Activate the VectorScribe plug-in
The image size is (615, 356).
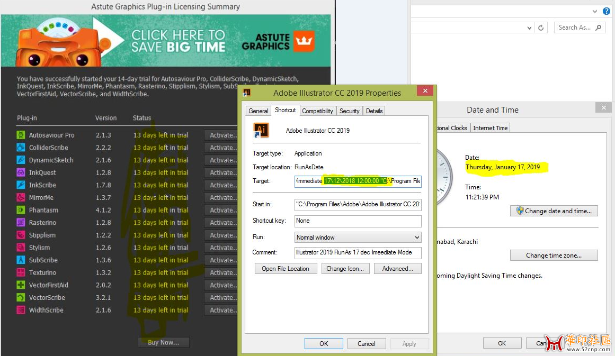click(221, 298)
